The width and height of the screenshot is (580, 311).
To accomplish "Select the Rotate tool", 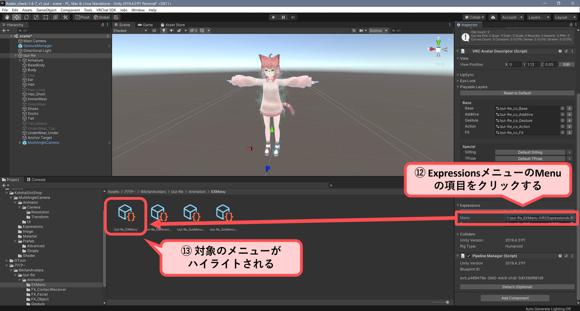I will 26,17.
